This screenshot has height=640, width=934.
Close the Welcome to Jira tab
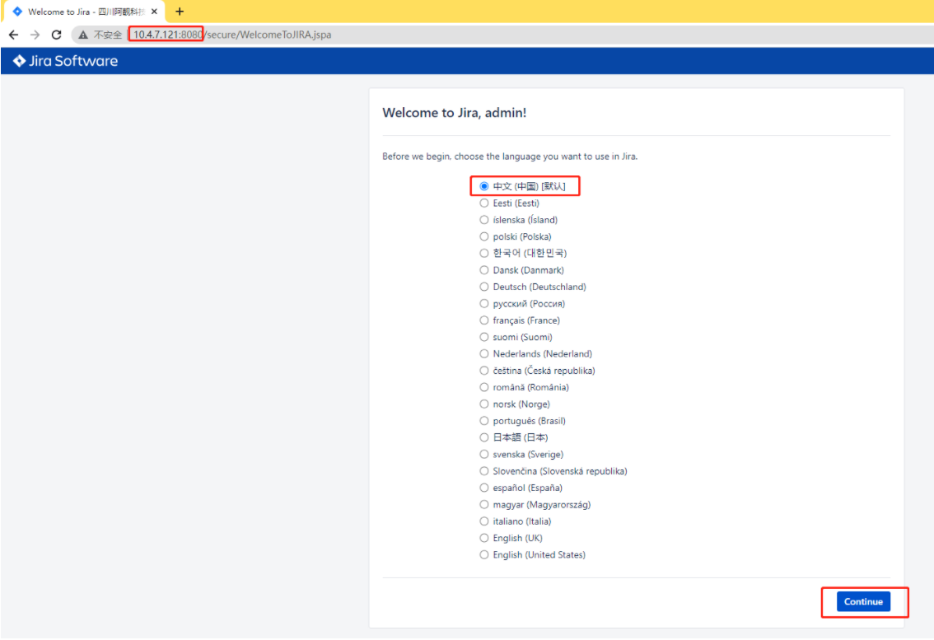[x=154, y=12]
